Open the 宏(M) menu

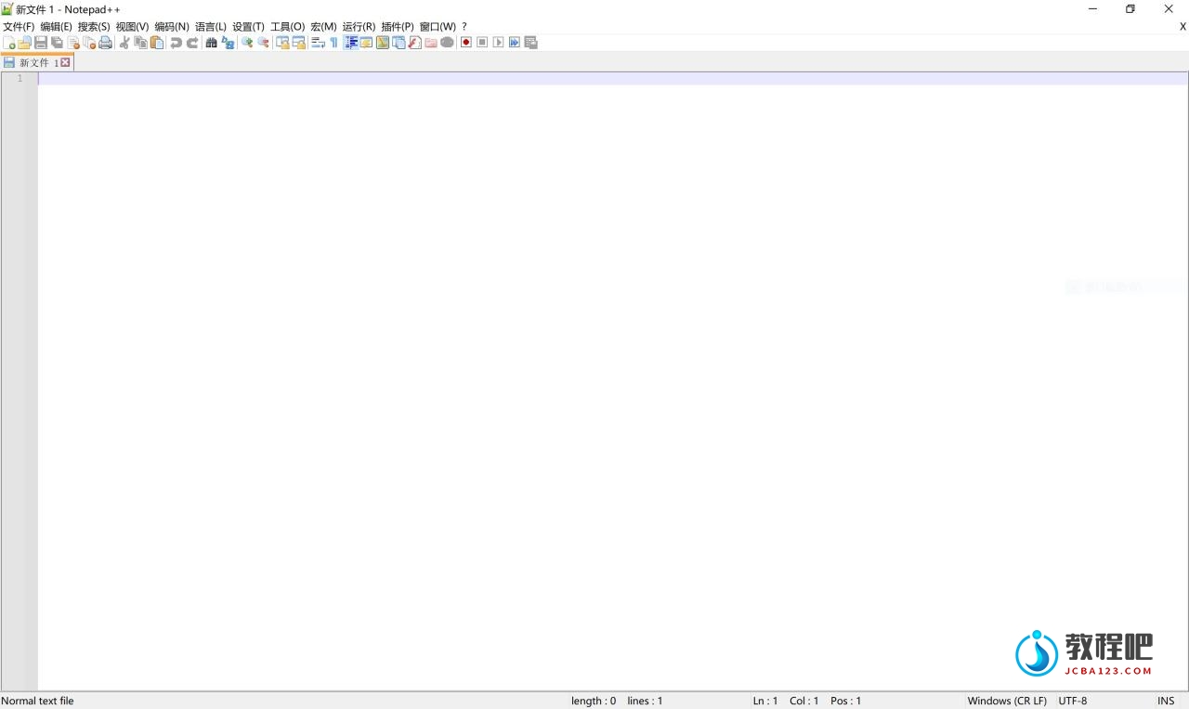coord(323,27)
